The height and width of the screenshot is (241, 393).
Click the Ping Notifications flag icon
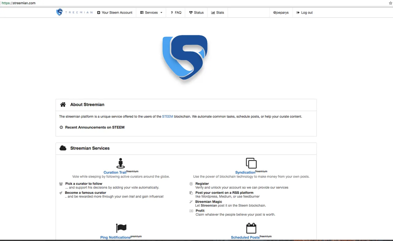click(x=121, y=228)
